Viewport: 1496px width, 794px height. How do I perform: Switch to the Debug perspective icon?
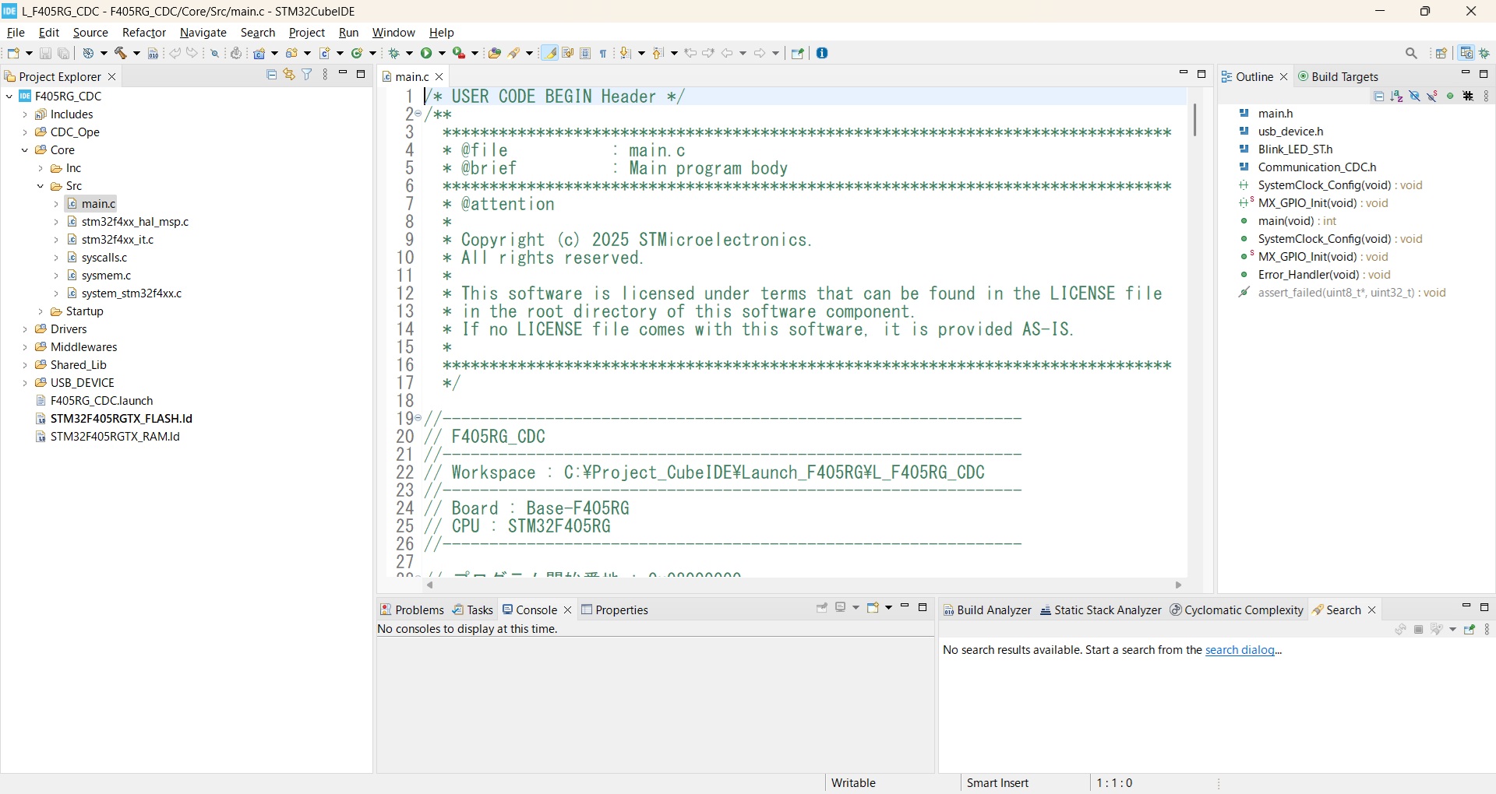click(1485, 53)
